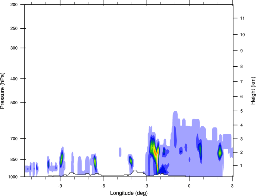The height and width of the screenshot is (196, 256).
Task: Select the 700 pressure tick label
Action: pos(14,139)
